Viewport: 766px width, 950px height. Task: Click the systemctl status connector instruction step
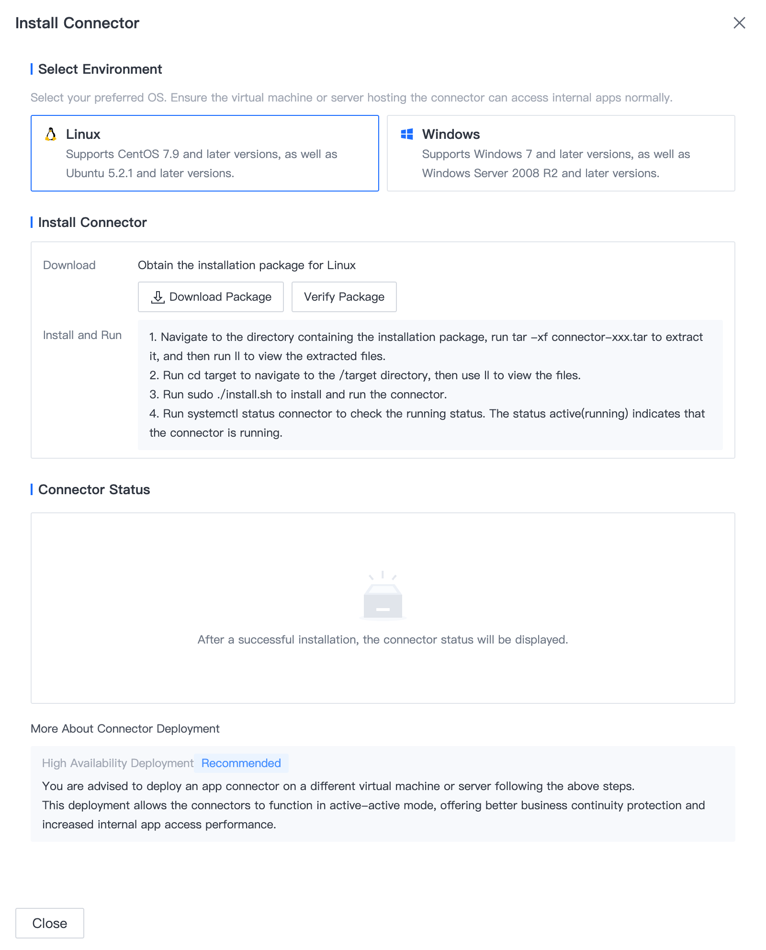427,414
